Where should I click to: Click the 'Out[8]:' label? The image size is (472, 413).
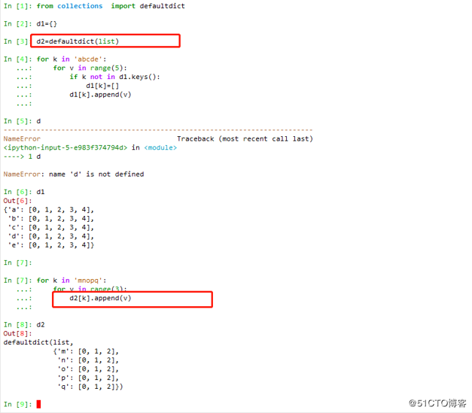[x=17, y=333]
